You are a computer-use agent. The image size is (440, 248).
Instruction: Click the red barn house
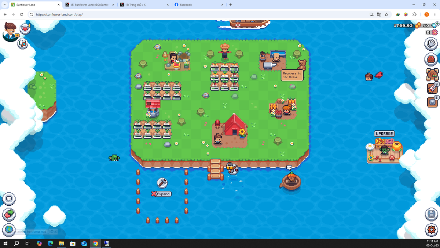[x=235, y=125]
